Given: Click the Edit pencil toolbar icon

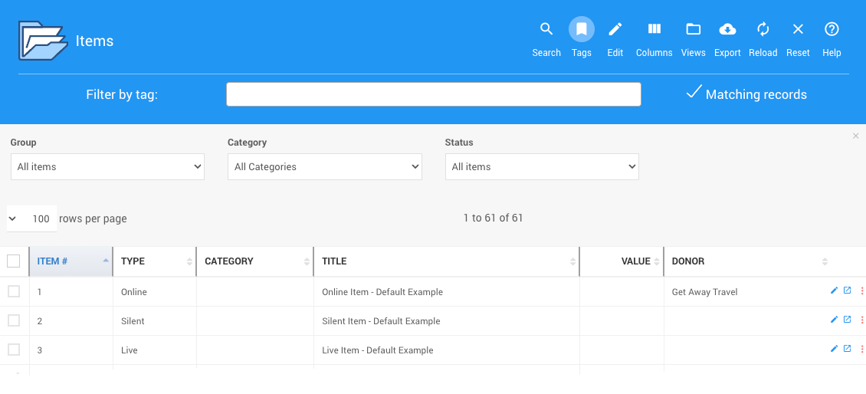Looking at the screenshot, I should pos(615,31).
